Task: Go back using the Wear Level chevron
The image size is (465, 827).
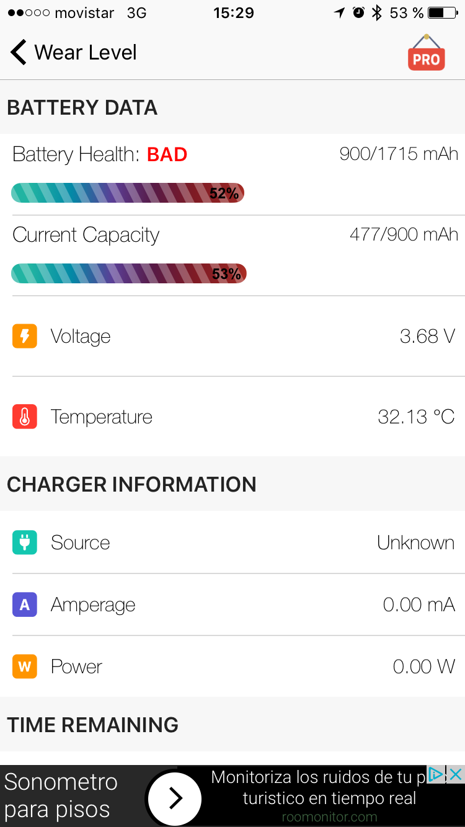Action: 19,52
